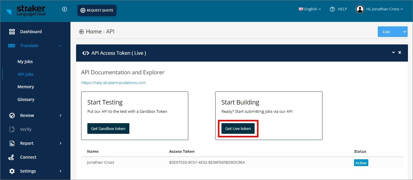The height and width of the screenshot is (180, 413).
Task: Click the Status column header
Action: click(360, 151)
